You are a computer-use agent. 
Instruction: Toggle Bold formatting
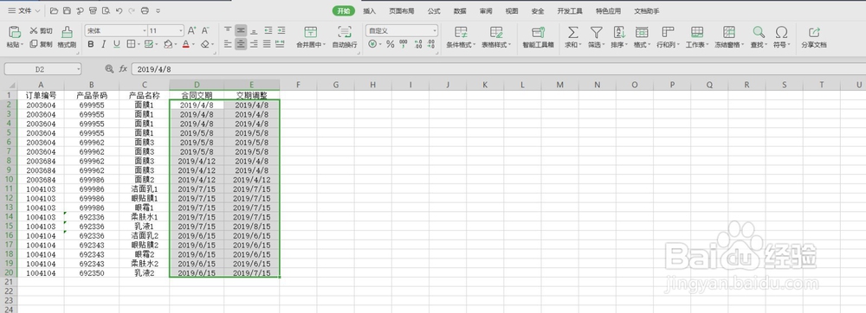tap(91, 44)
